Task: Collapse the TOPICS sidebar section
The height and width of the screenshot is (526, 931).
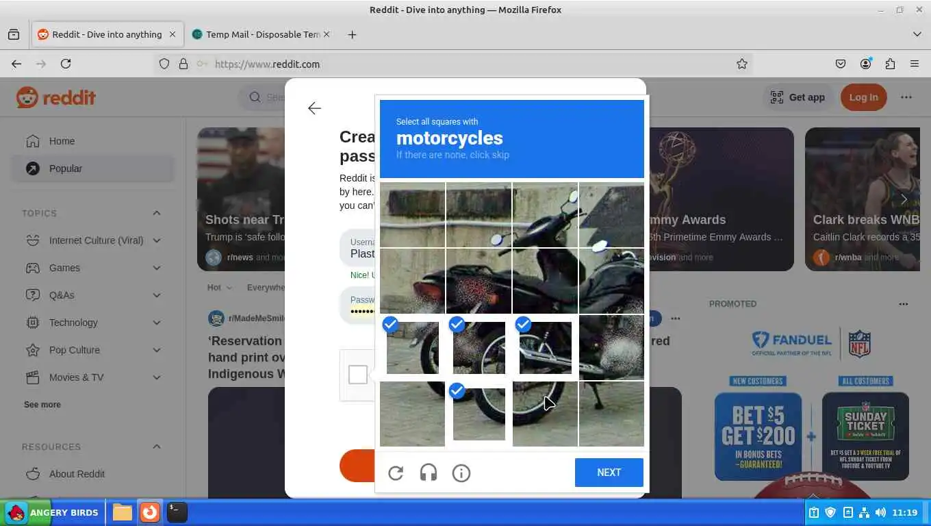Action: point(157,213)
